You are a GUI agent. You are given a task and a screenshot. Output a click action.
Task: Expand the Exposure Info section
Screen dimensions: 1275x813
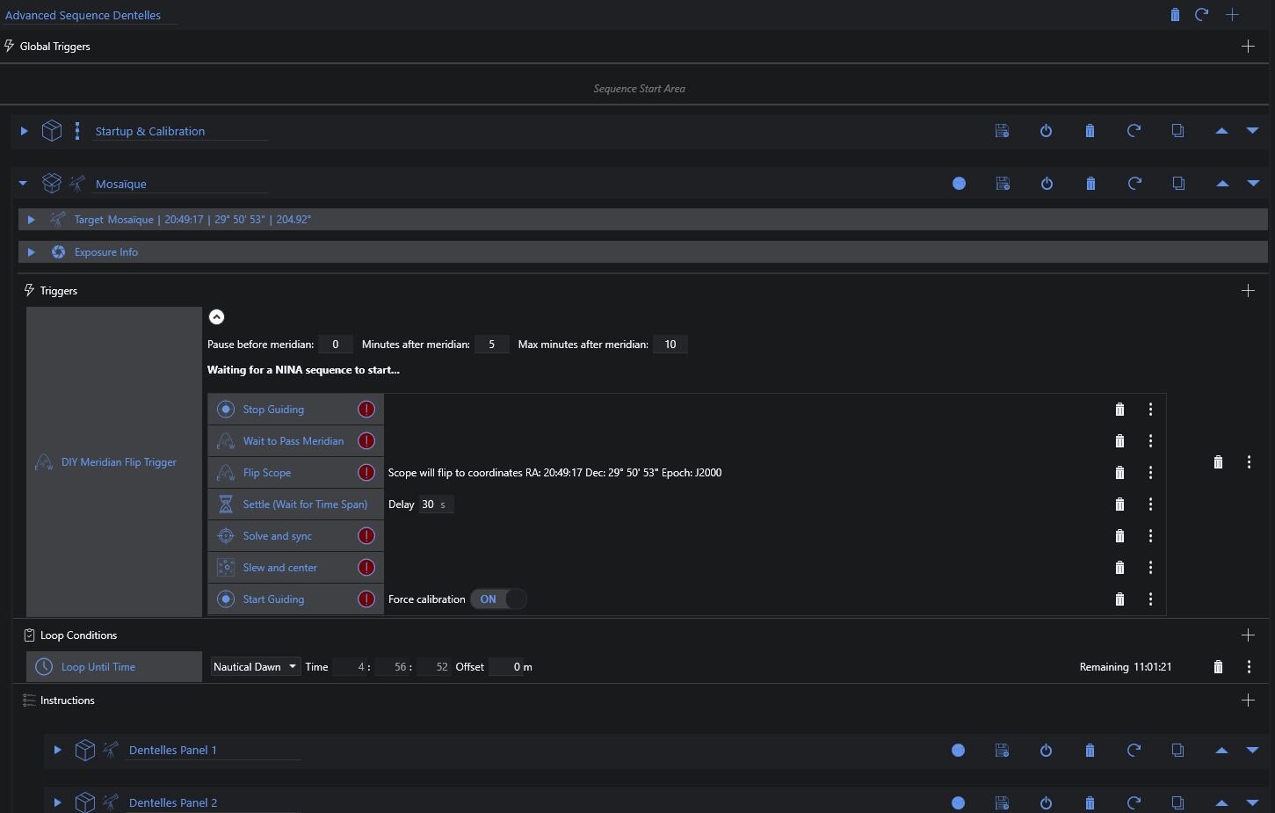click(31, 252)
